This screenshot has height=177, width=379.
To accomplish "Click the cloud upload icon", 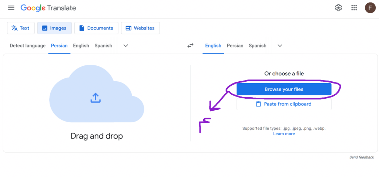I will coord(95,98).
